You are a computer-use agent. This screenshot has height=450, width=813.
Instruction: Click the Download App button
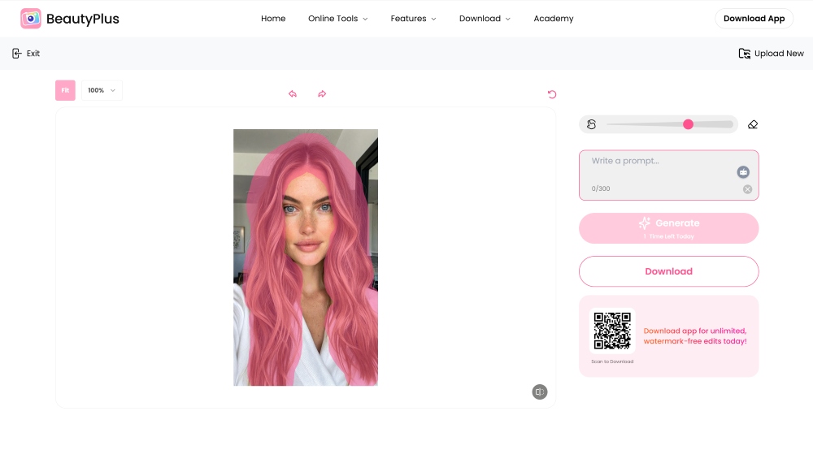coord(754,19)
